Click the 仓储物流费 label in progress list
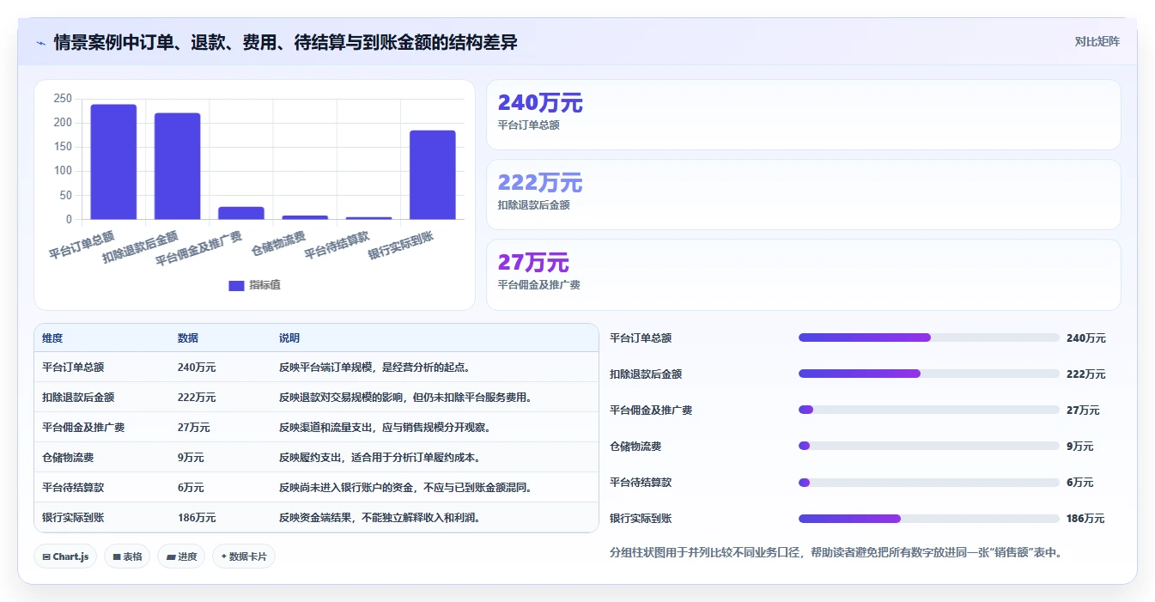 pos(635,447)
